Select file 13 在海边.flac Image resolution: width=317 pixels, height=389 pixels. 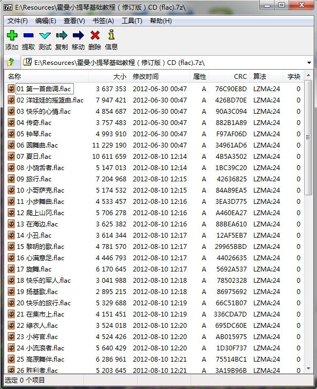pos(37,224)
